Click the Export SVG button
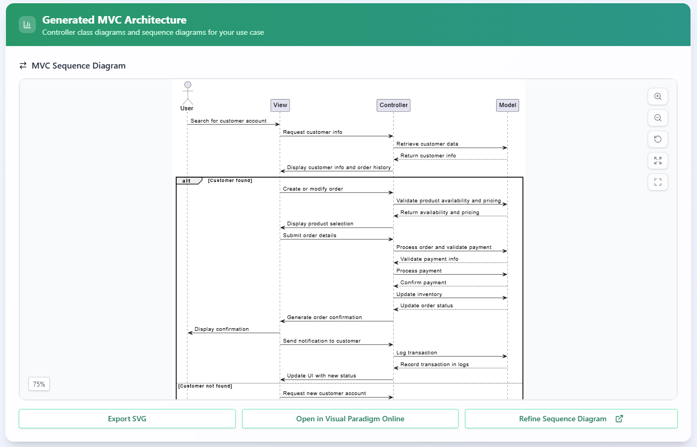Screen dimensions: 697x447 pos(127,419)
